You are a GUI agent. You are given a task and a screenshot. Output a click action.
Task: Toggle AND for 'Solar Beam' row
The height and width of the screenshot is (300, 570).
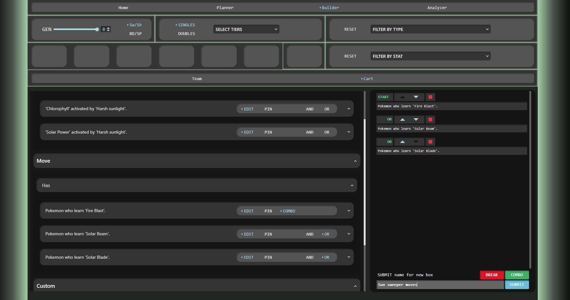pyautogui.click(x=310, y=234)
